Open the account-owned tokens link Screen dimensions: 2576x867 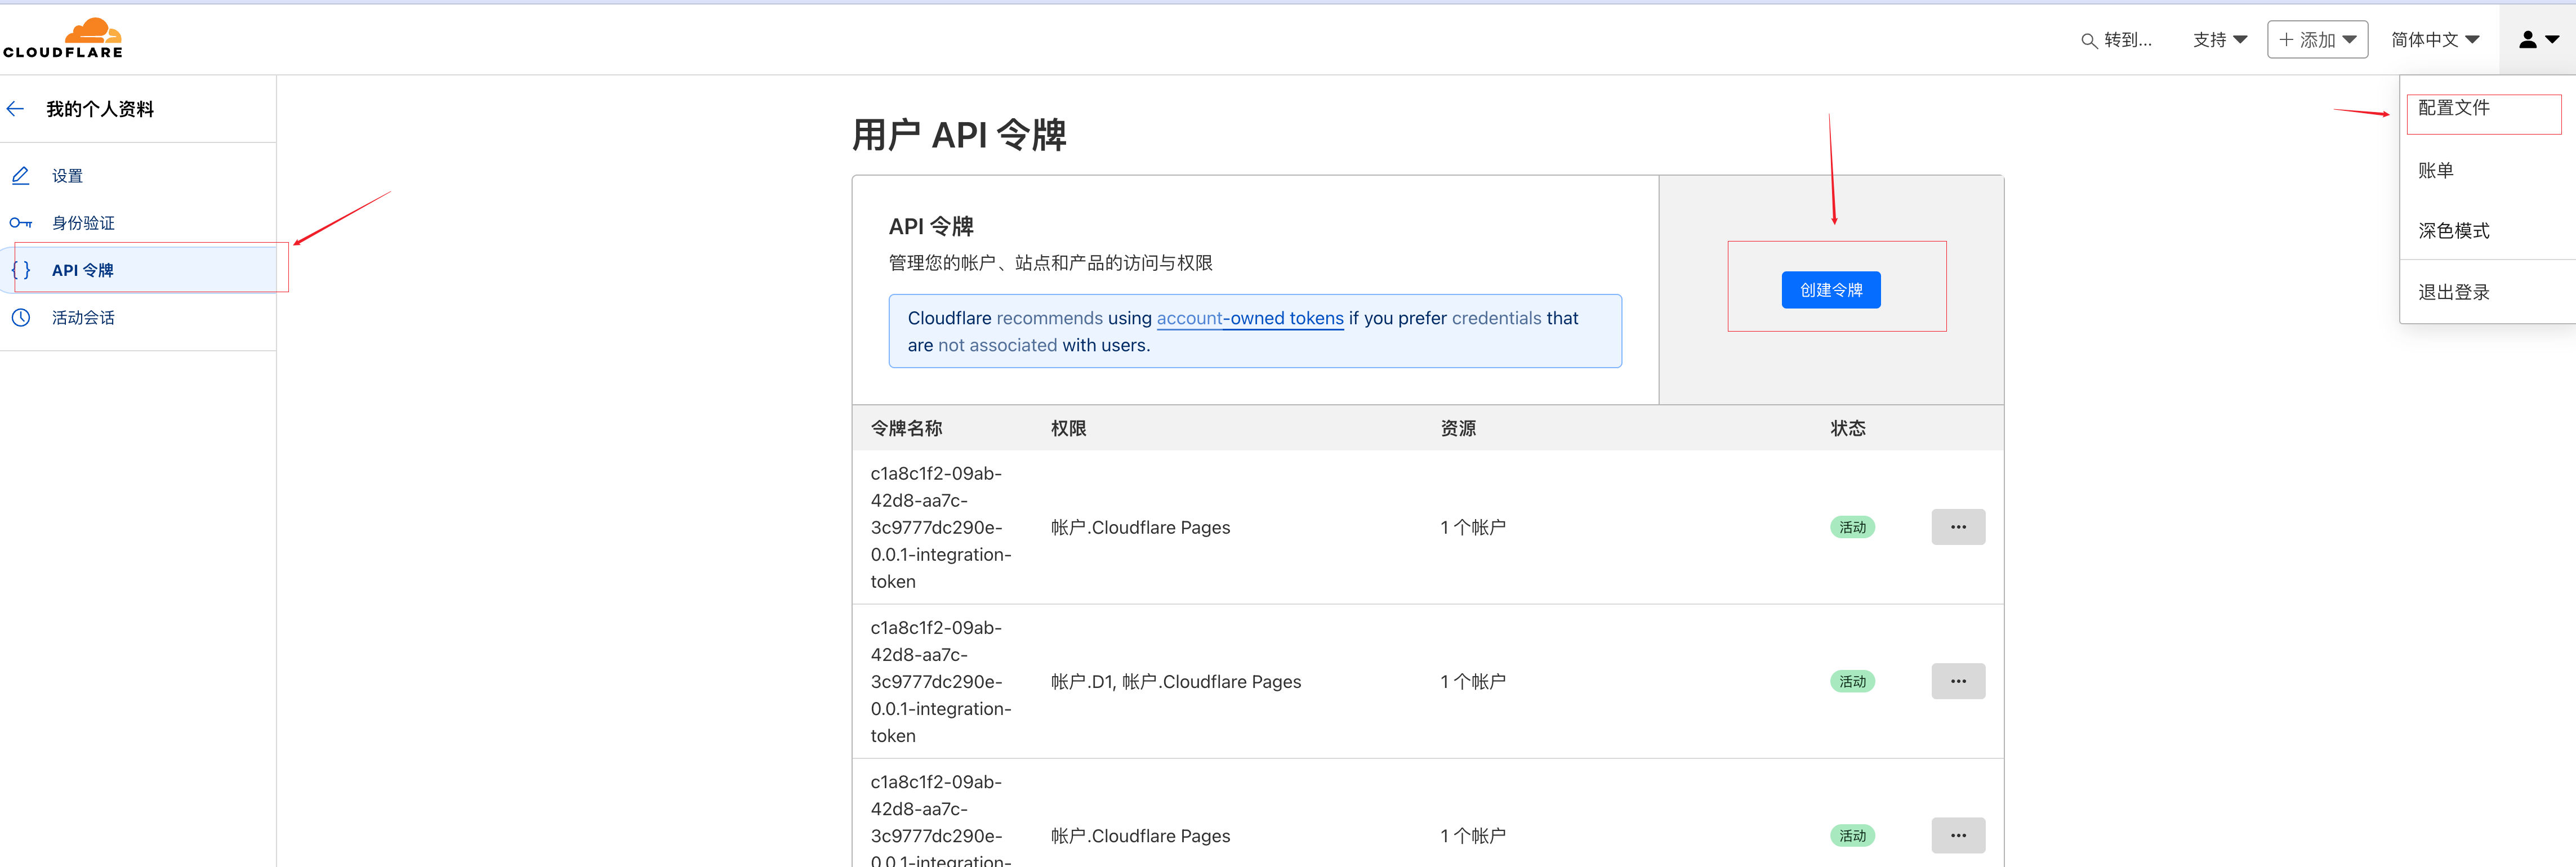point(1249,318)
